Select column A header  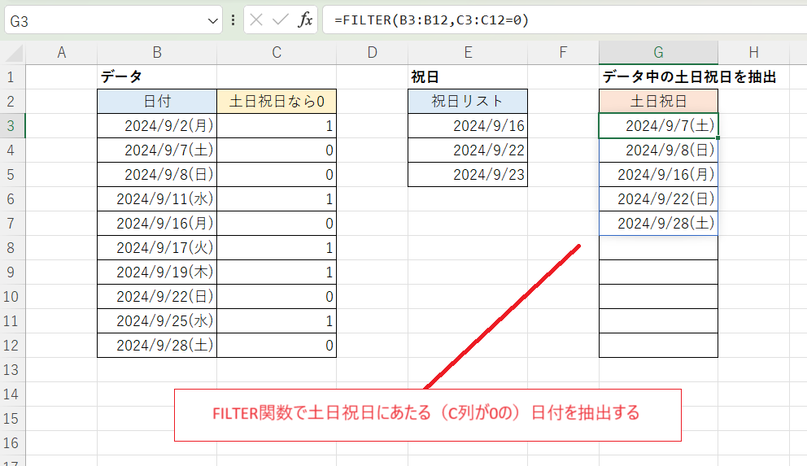tap(61, 53)
